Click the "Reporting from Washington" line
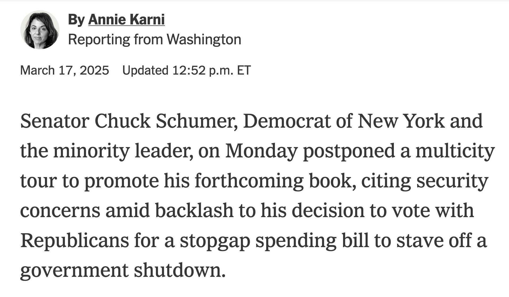 coord(155,39)
